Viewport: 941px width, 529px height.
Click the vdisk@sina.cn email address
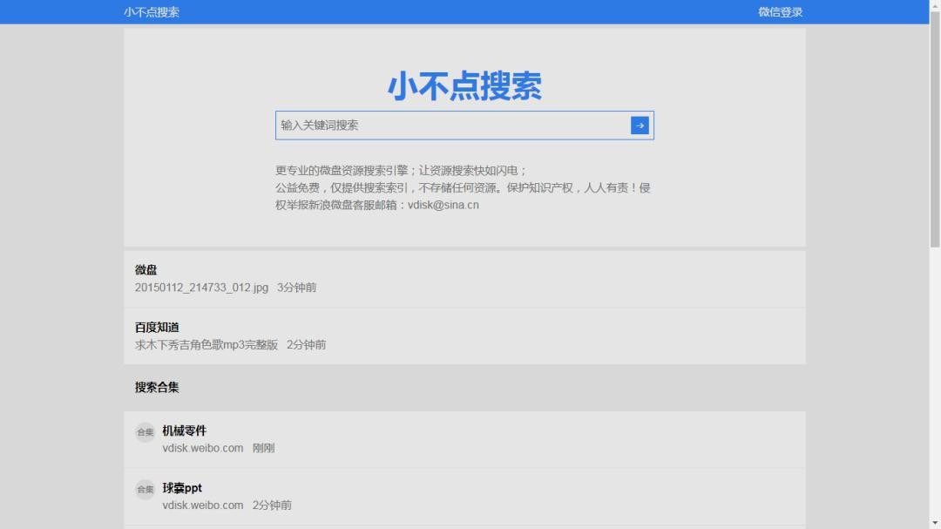443,206
